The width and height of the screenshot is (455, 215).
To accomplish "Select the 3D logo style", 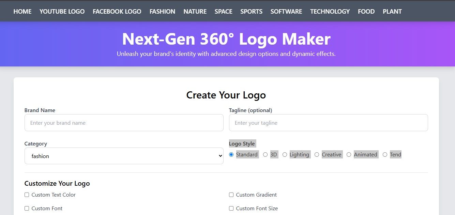I will coord(266,155).
